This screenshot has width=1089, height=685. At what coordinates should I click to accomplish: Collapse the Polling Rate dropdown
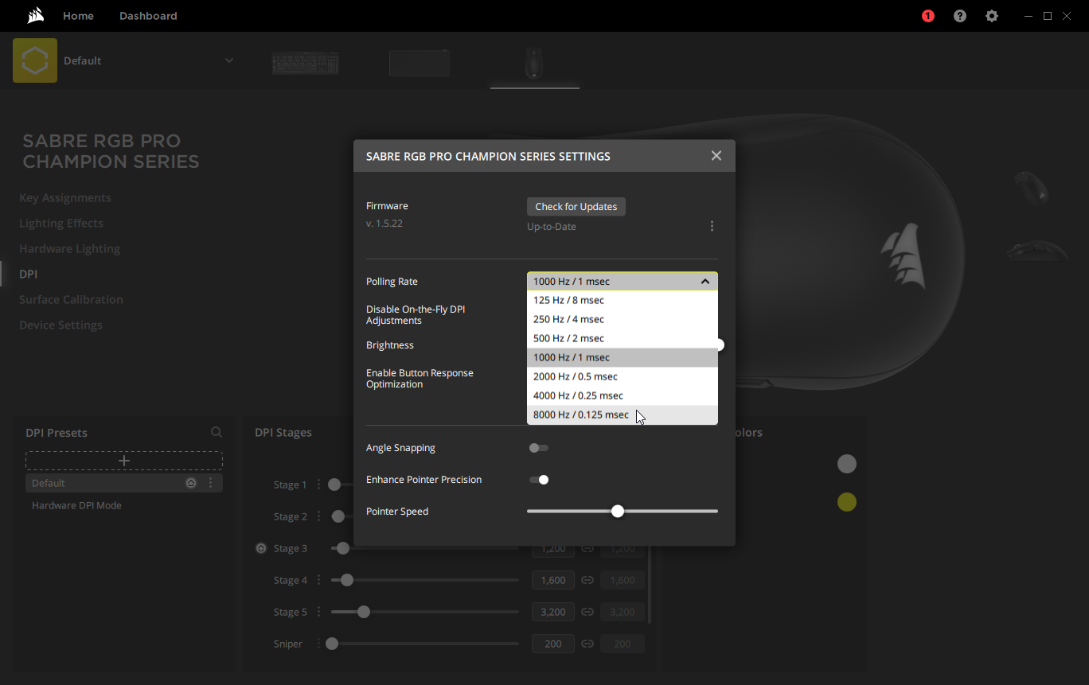[705, 282]
